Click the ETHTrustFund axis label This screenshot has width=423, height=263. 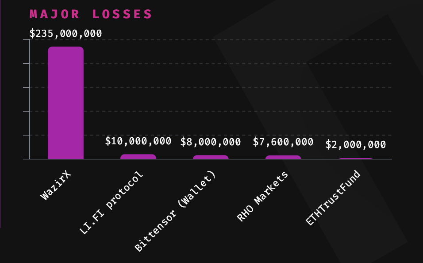click(334, 197)
